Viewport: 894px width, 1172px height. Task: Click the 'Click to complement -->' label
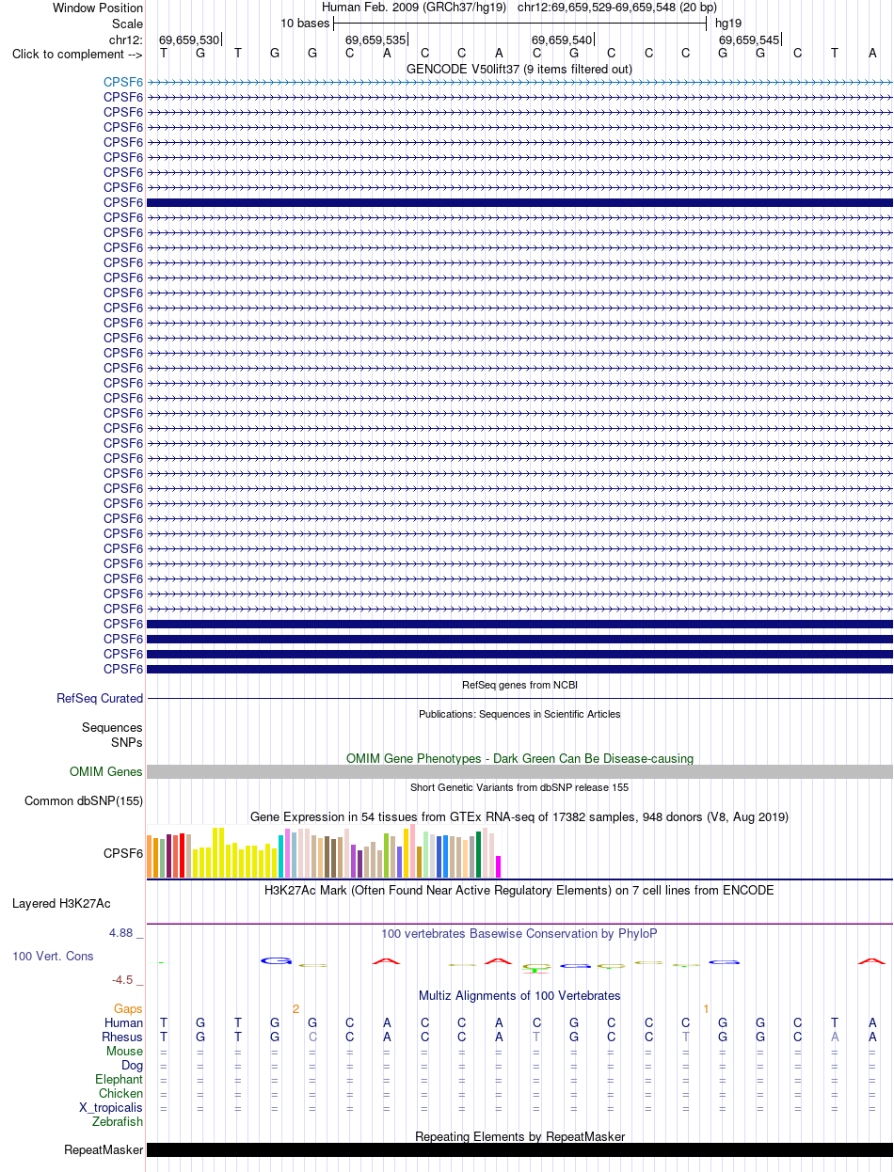click(x=77, y=54)
